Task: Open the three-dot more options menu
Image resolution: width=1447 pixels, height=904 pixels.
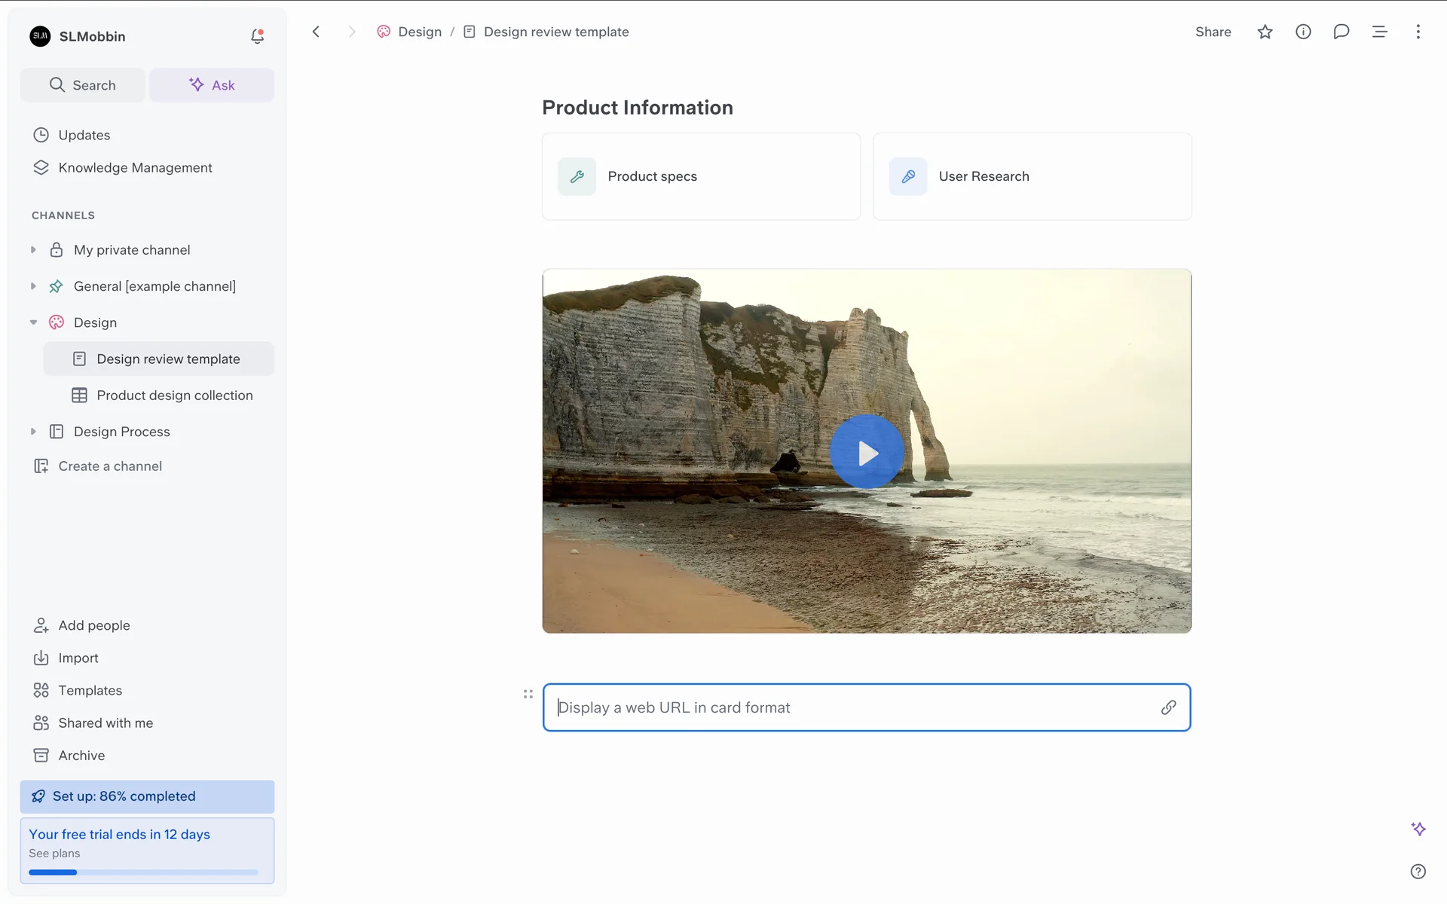Action: tap(1418, 32)
